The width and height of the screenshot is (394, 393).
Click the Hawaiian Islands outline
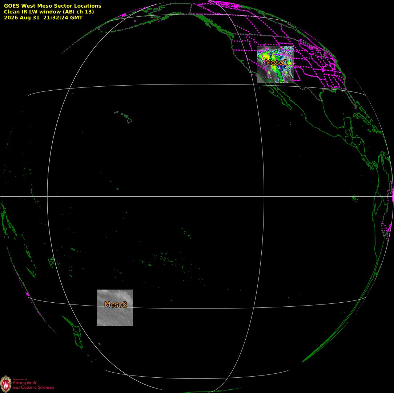point(124,117)
